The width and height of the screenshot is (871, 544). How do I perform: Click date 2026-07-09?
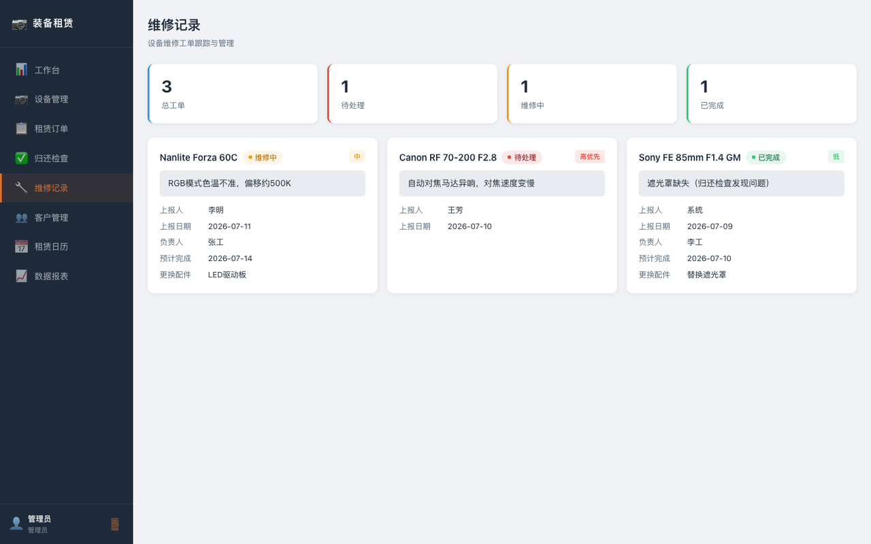(x=710, y=226)
